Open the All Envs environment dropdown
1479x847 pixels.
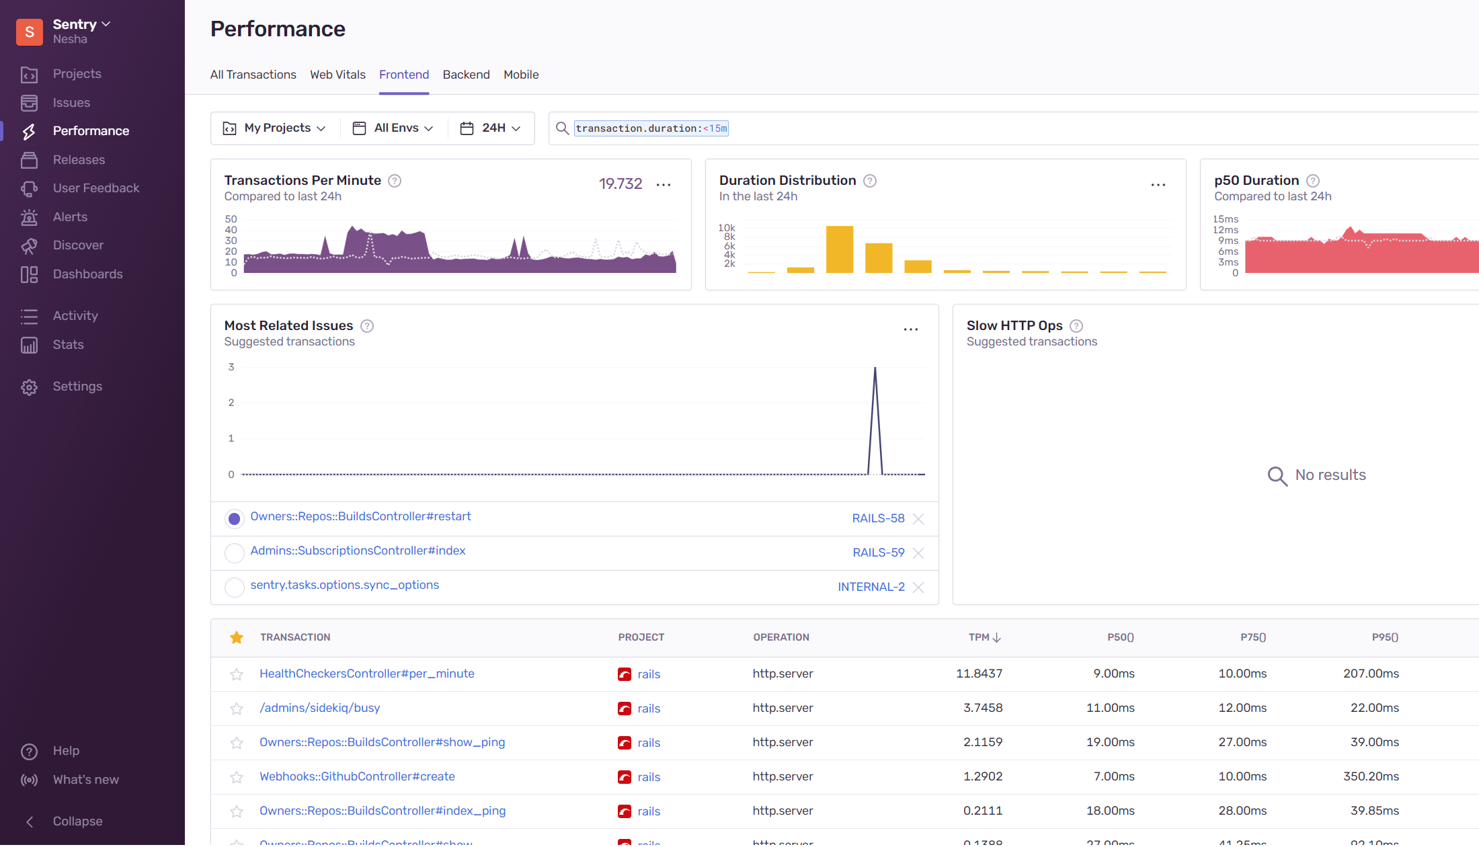pyautogui.click(x=393, y=128)
